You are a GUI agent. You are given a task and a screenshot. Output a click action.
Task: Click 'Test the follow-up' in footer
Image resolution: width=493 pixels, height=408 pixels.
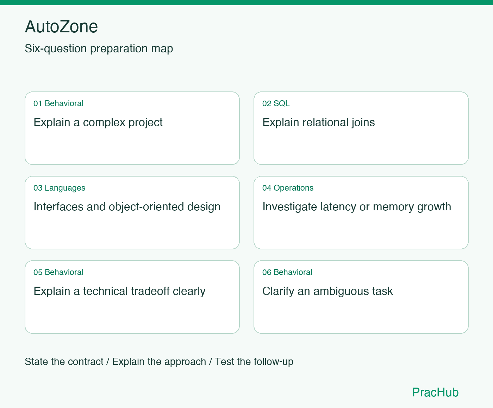coord(254,362)
